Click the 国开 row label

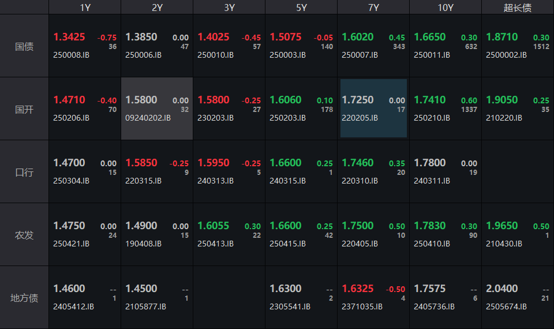click(24, 110)
